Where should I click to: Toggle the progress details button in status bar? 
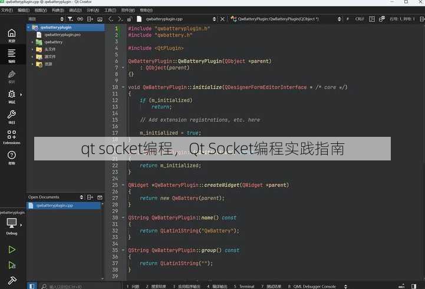(x=401, y=286)
